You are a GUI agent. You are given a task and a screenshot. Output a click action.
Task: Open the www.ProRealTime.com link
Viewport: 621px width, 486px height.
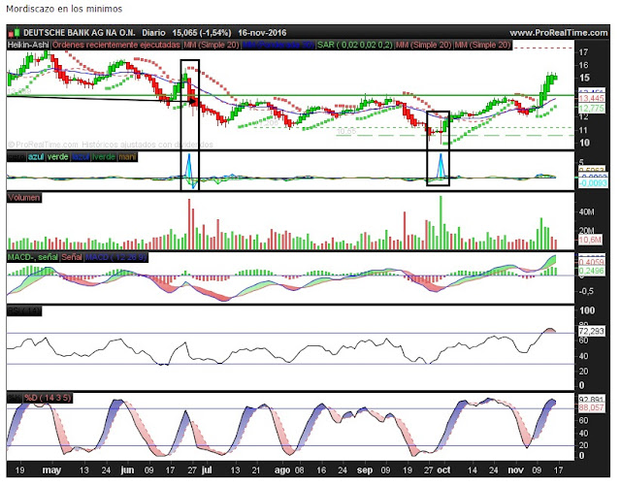tap(559, 33)
